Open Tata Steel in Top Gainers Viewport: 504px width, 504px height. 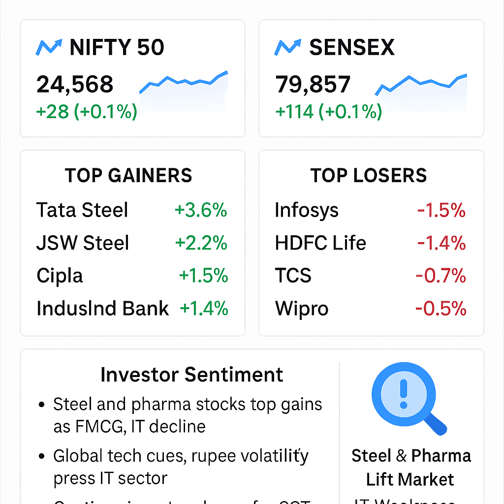point(82,210)
